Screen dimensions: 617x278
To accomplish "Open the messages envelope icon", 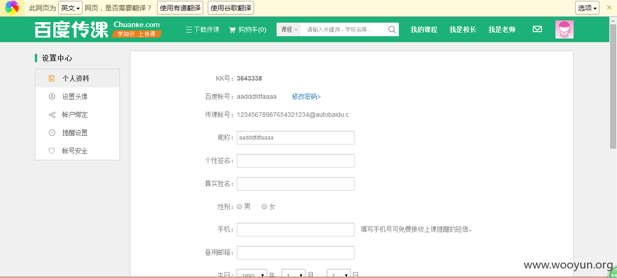I will 537,29.
